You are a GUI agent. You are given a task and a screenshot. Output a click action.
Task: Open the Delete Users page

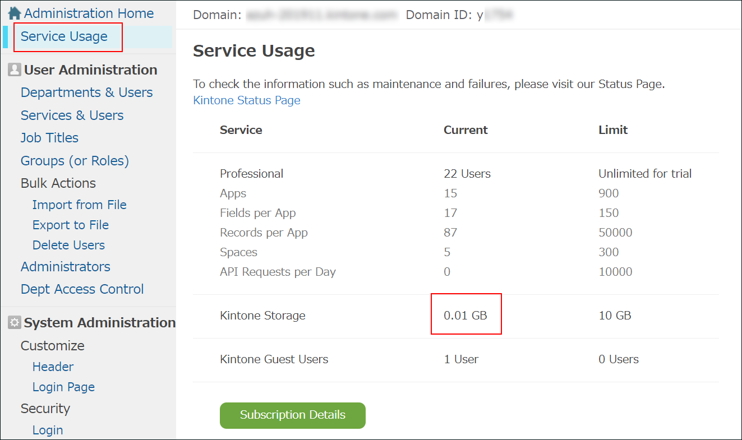[x=68, y=245]
